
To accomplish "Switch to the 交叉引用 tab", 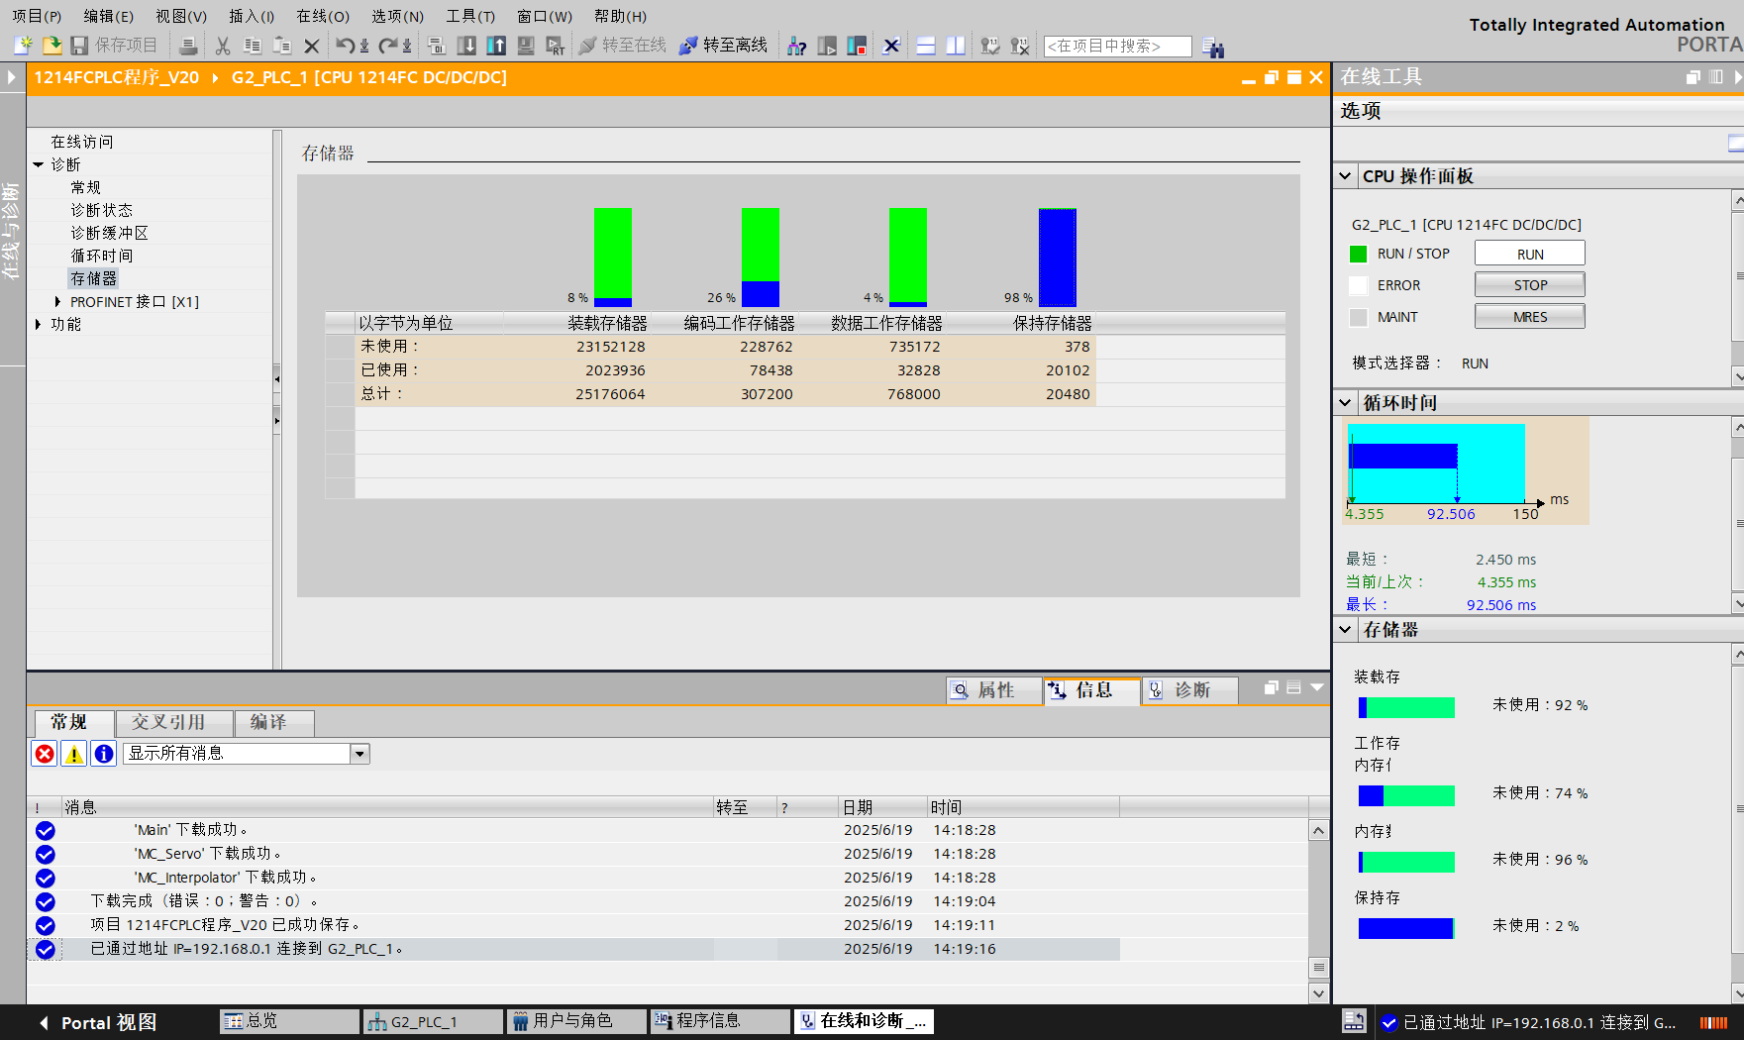I will 173,722.
